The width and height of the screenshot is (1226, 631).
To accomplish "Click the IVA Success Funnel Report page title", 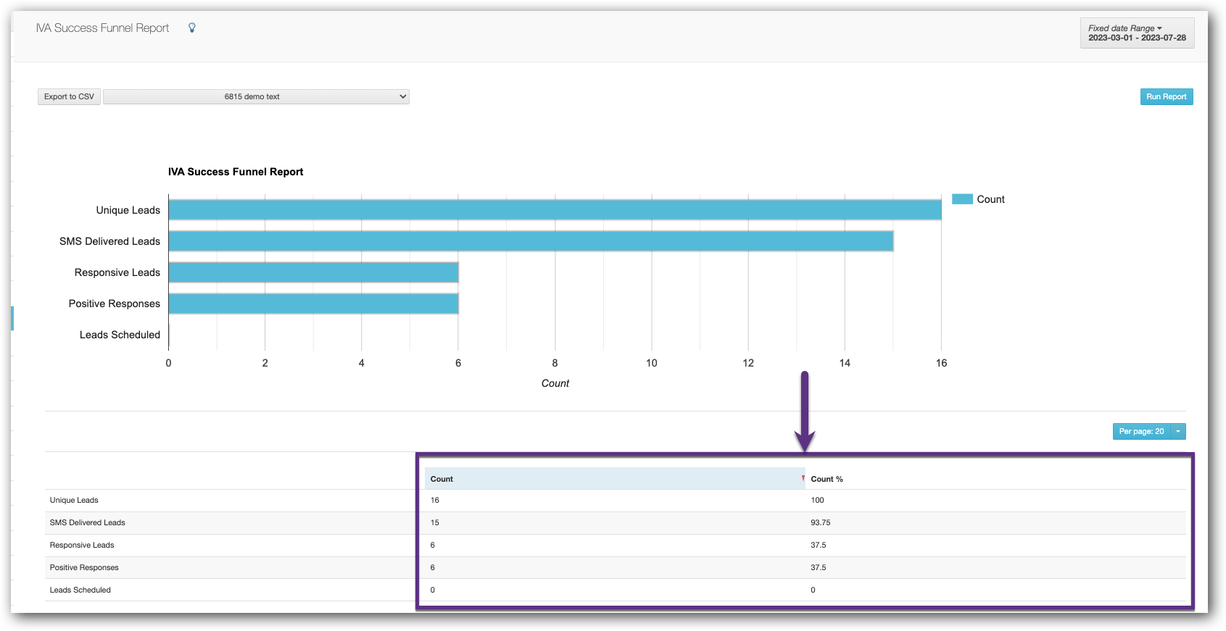I will coord(102,28).
